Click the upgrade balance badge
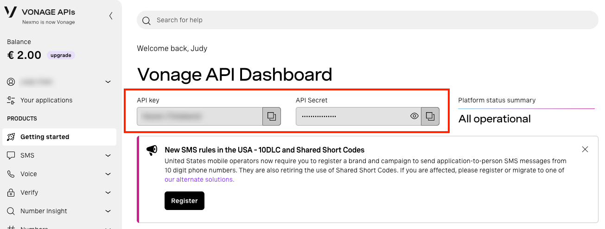Screen dimensions: 605x229 click(61, 55)
